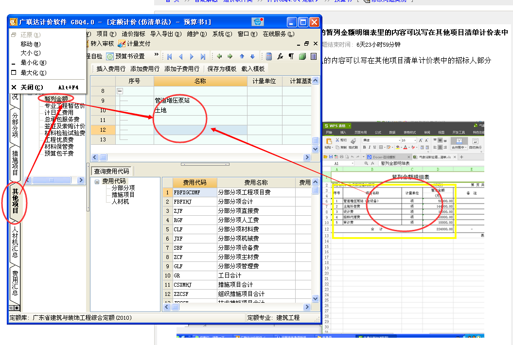Select 总承包服务费 in the left tree

[62, 120]
